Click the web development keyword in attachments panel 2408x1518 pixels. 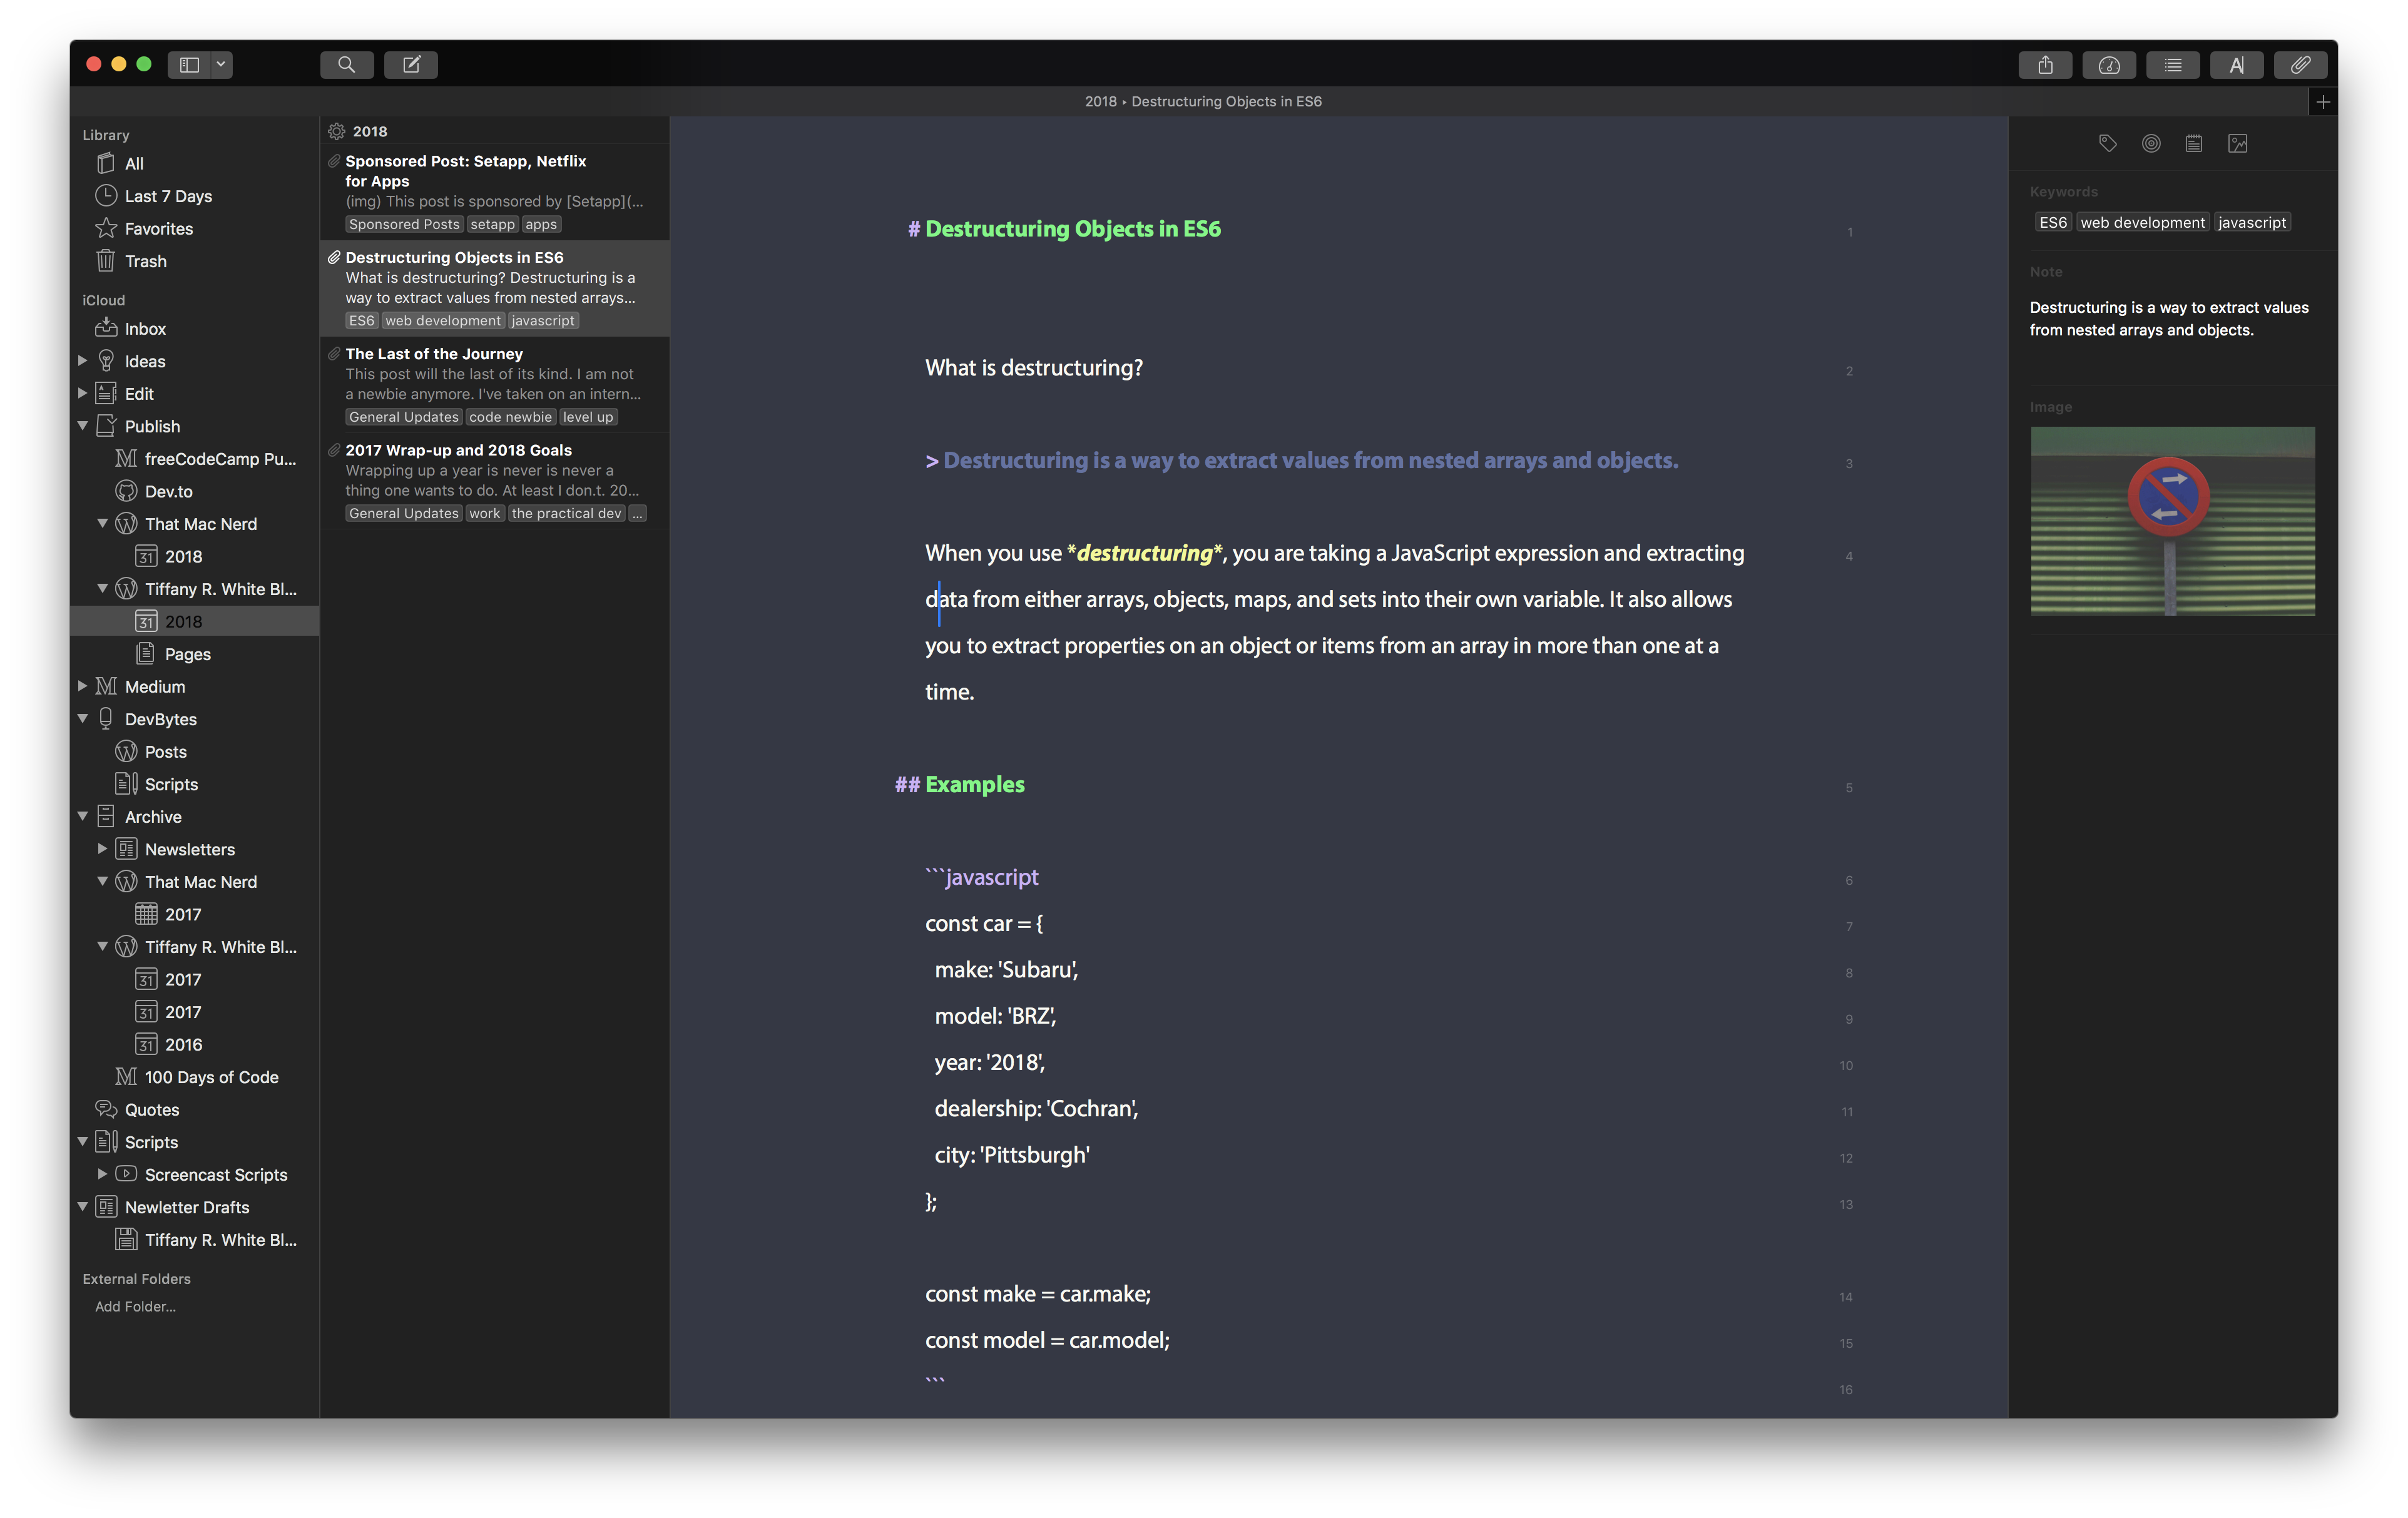pyautogui.click(x=2142, y=223)
